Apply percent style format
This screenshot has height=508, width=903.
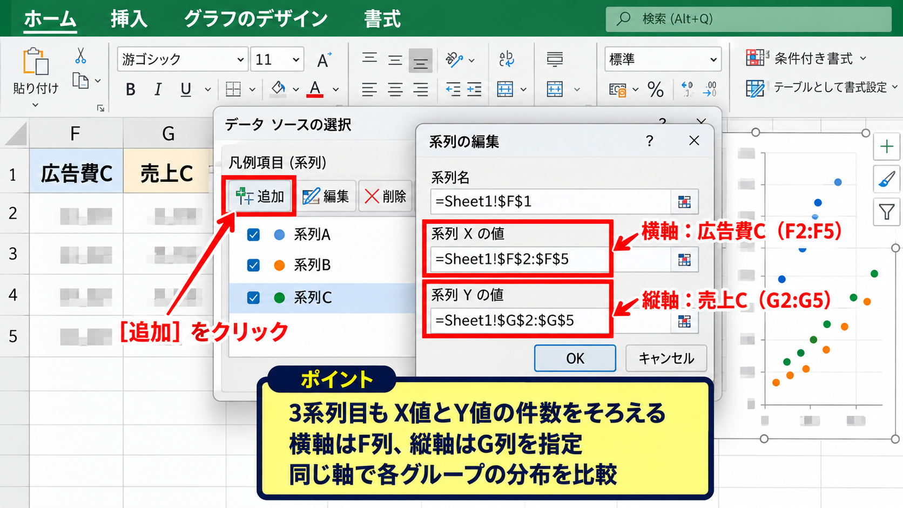pos(656,90)
